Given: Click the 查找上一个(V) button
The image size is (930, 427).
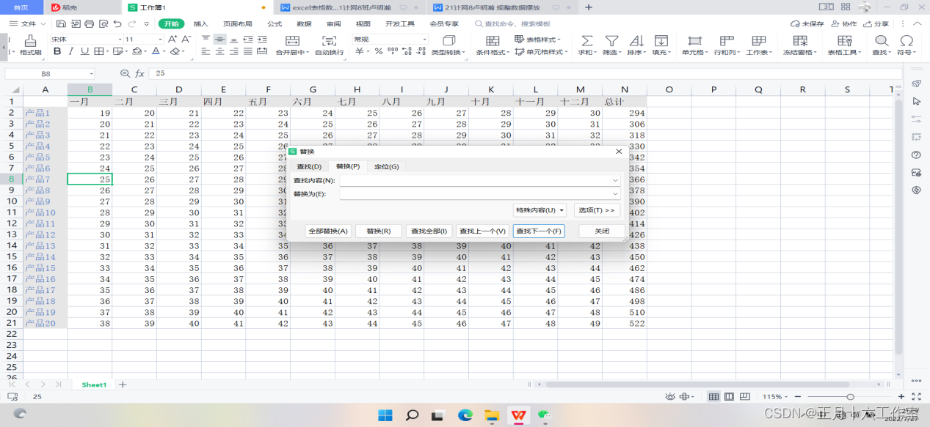Looking at the screenshot, I should 482,231.
